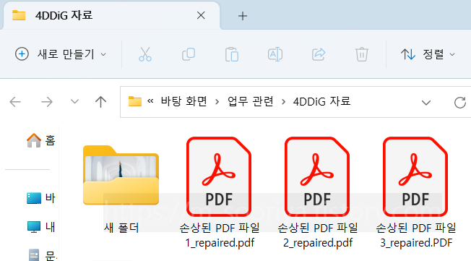Click folder icon in address bar
Image resolution: width=471 pixels, height=261 pixels.
(135, 101)
